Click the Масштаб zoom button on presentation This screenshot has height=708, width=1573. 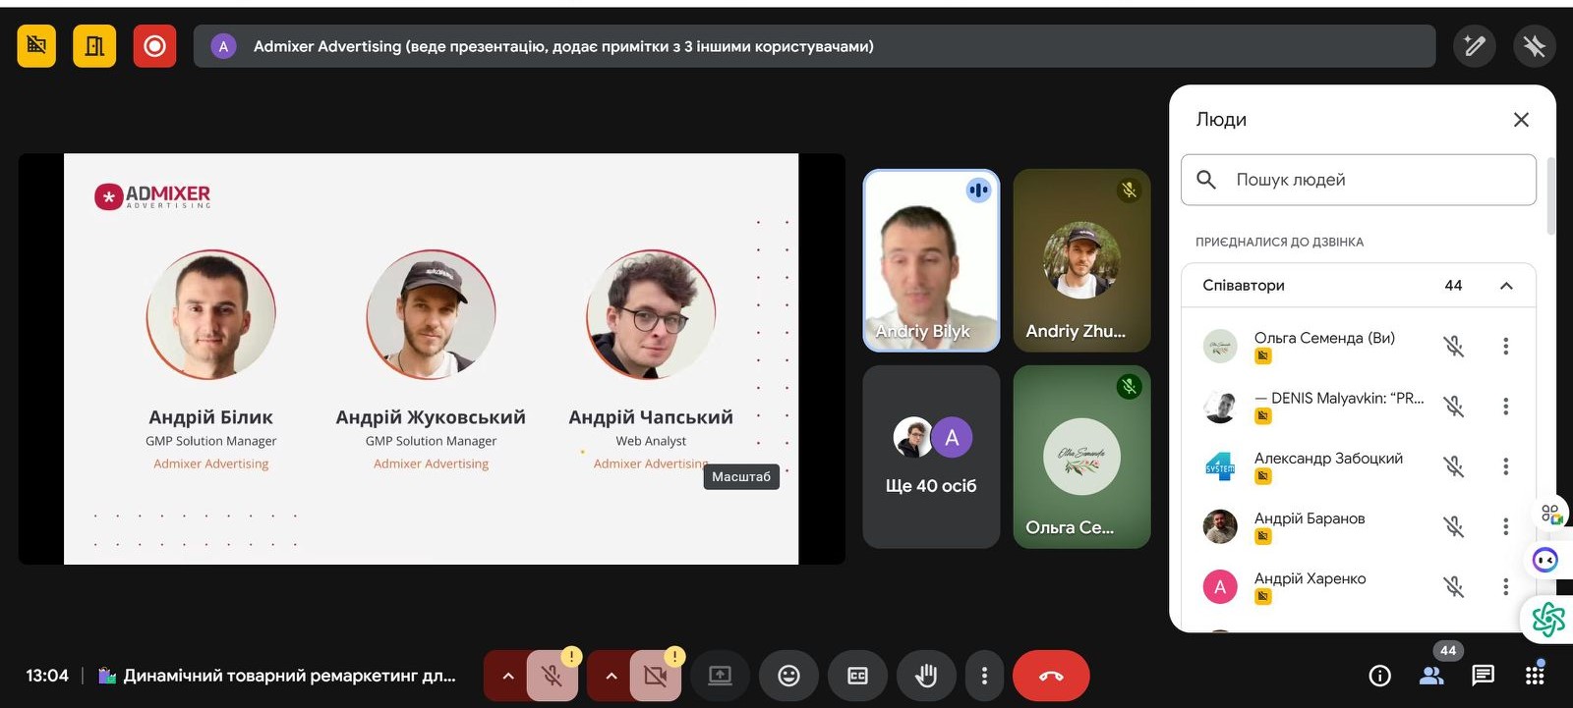click(x=741, y=476)
